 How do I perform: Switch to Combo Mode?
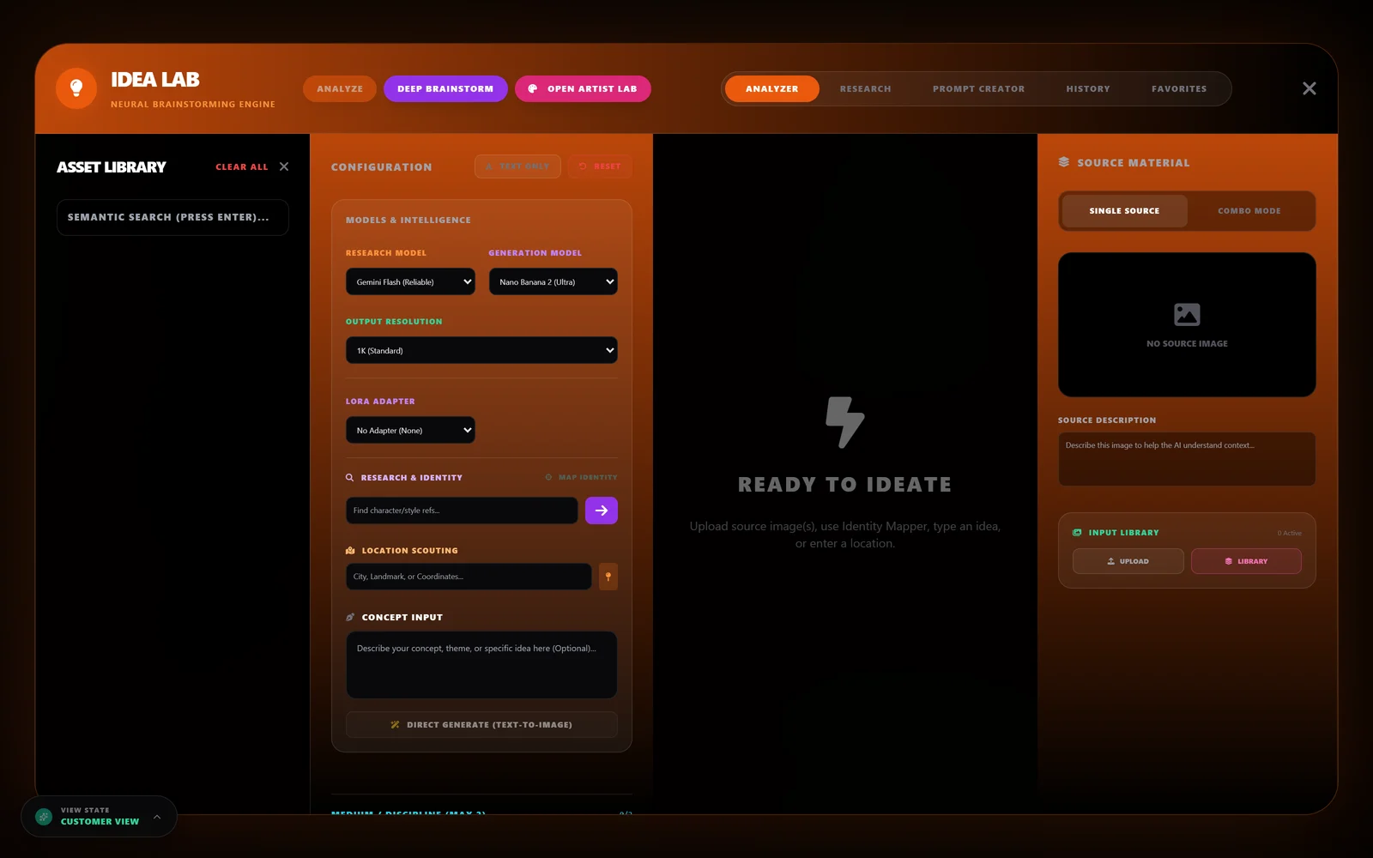click(1249, 211)
